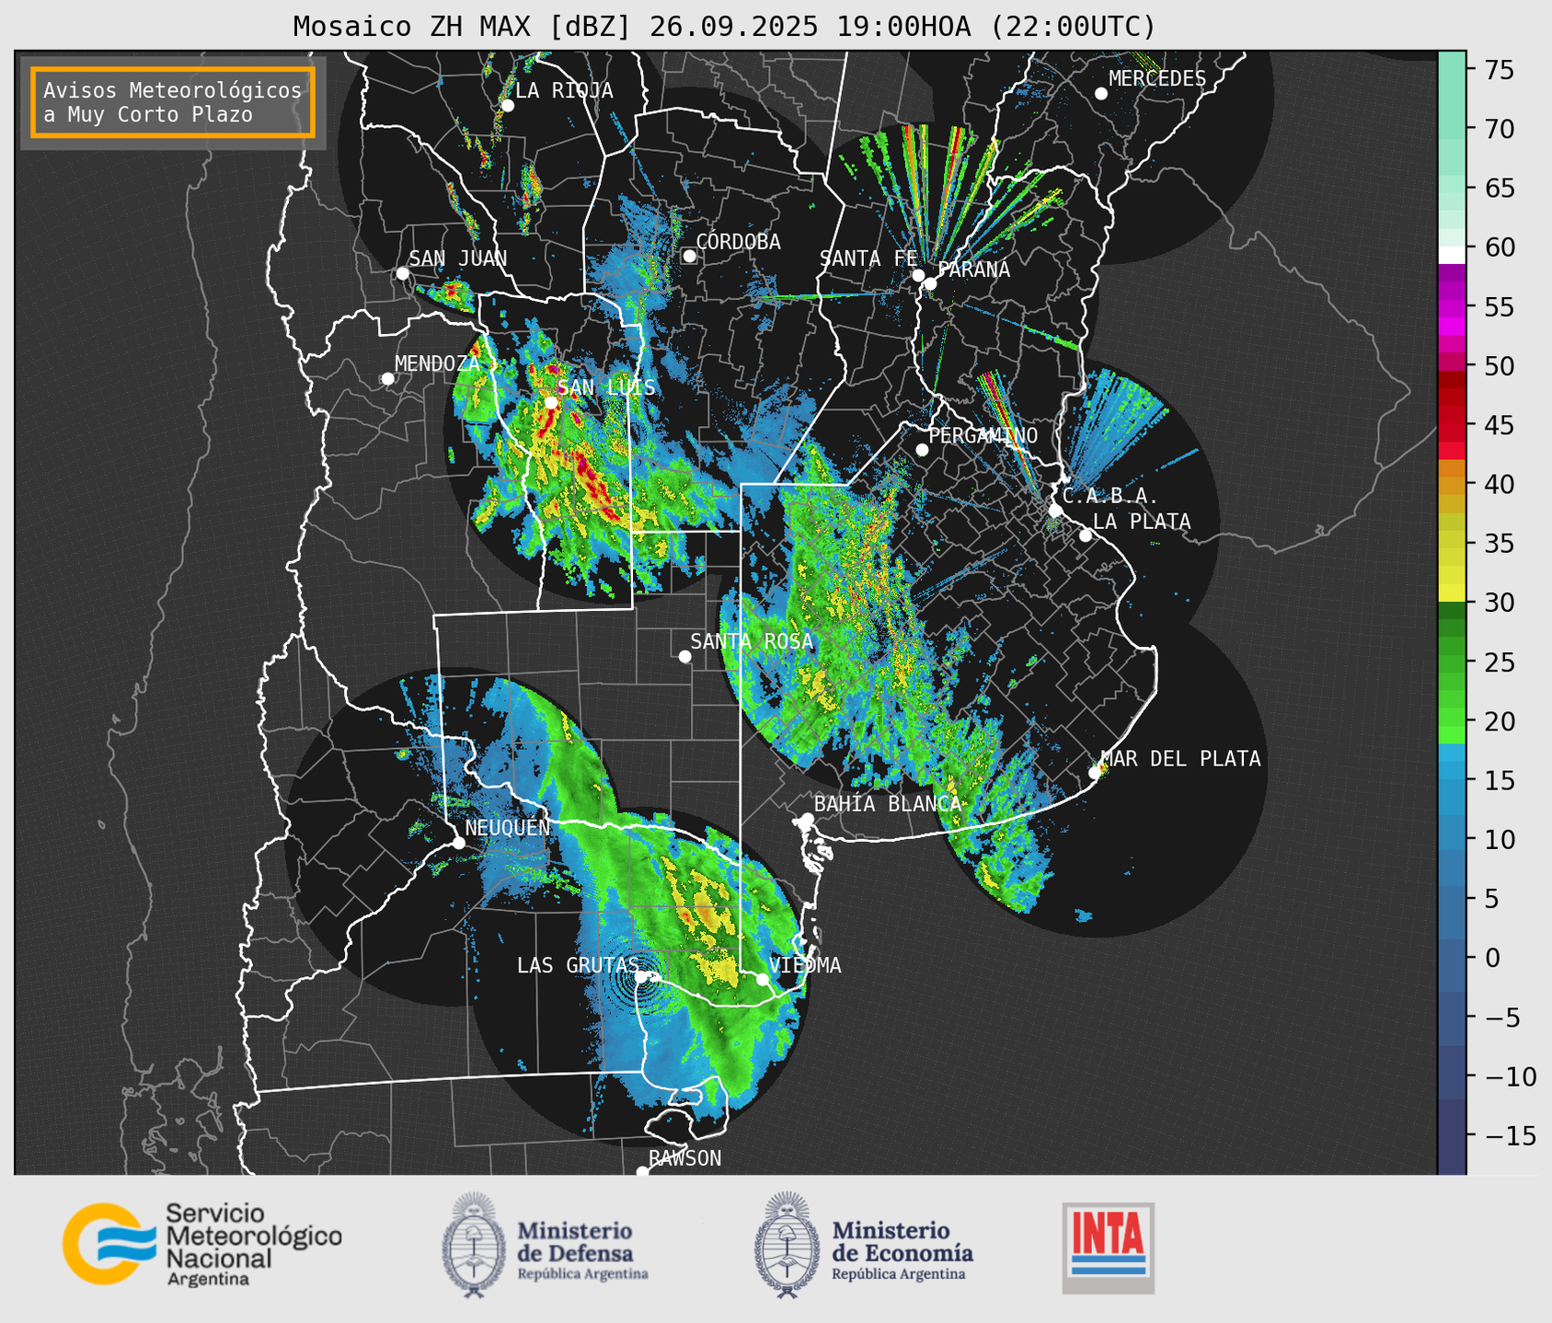Screen dimensions: 1552x1323
Task: Click the Mercedes city marker
Action: 1100,94
